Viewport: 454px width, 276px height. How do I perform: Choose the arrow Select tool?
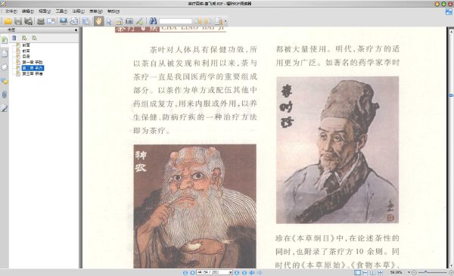[x=109, y=21]
